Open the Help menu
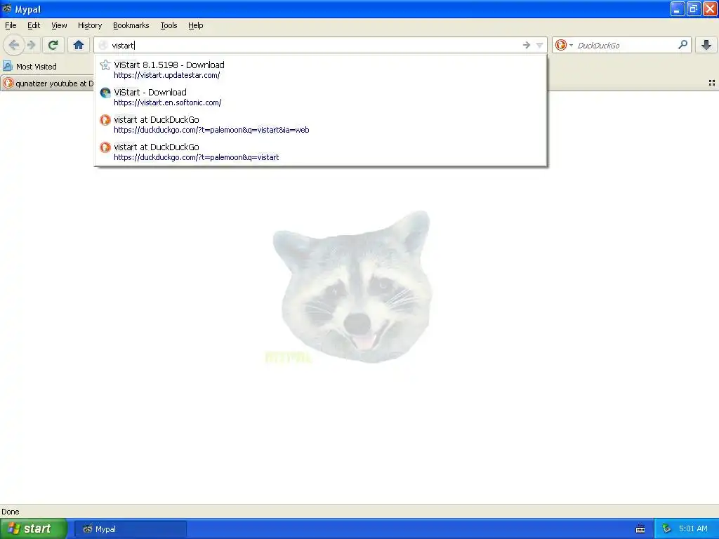This screenshot has width=719, height=539. tap(196, 25)
